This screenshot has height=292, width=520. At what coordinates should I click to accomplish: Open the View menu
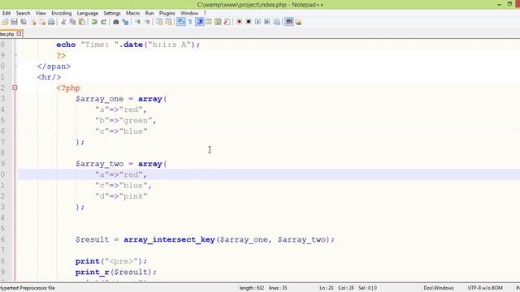(41, 13)
